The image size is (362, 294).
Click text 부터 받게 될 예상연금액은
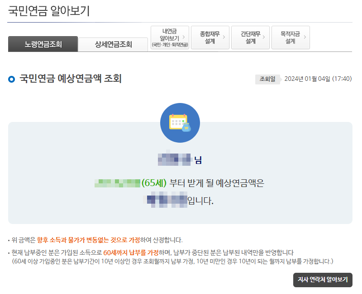pyautogui.click(x=217, y=183)
